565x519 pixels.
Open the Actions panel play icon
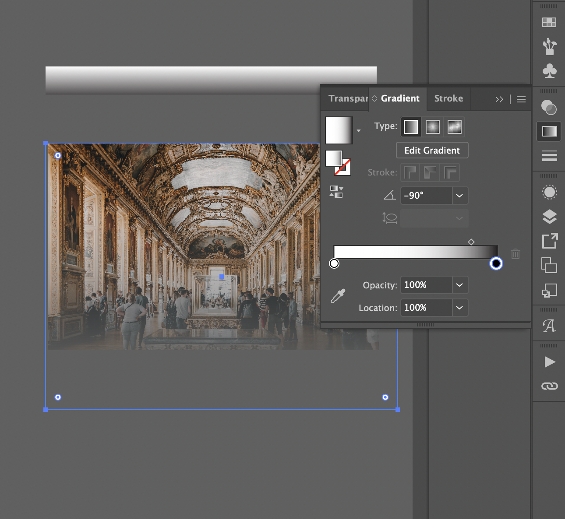point(549,362)
